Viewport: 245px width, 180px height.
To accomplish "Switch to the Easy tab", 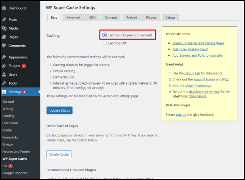I will tap(54, 17).
